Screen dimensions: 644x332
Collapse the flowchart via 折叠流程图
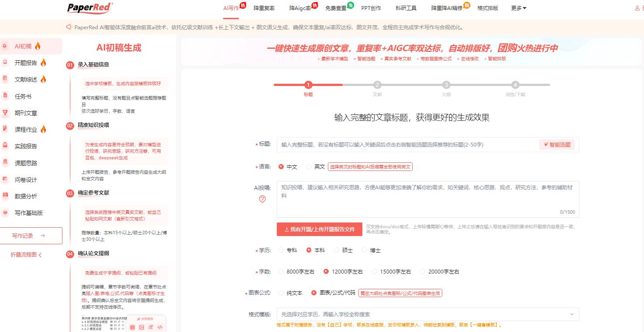click(x=26, y=255)
